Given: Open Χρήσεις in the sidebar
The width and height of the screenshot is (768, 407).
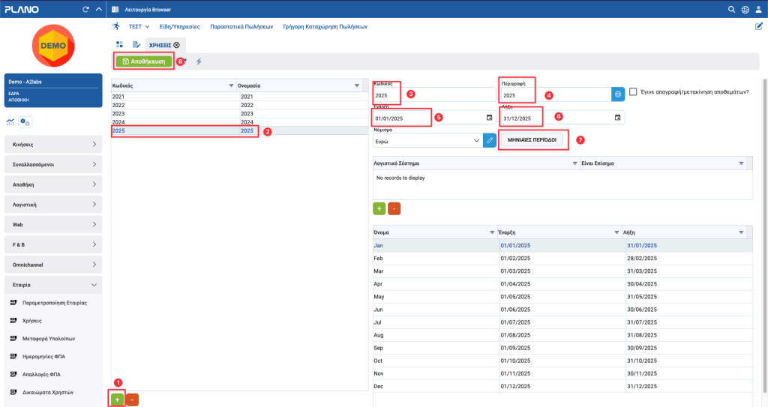Looking at the screenshot, I should click(31, 321).
